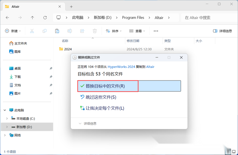
Task: Click the rename icon in toolbar
Action: click(70, 31)
